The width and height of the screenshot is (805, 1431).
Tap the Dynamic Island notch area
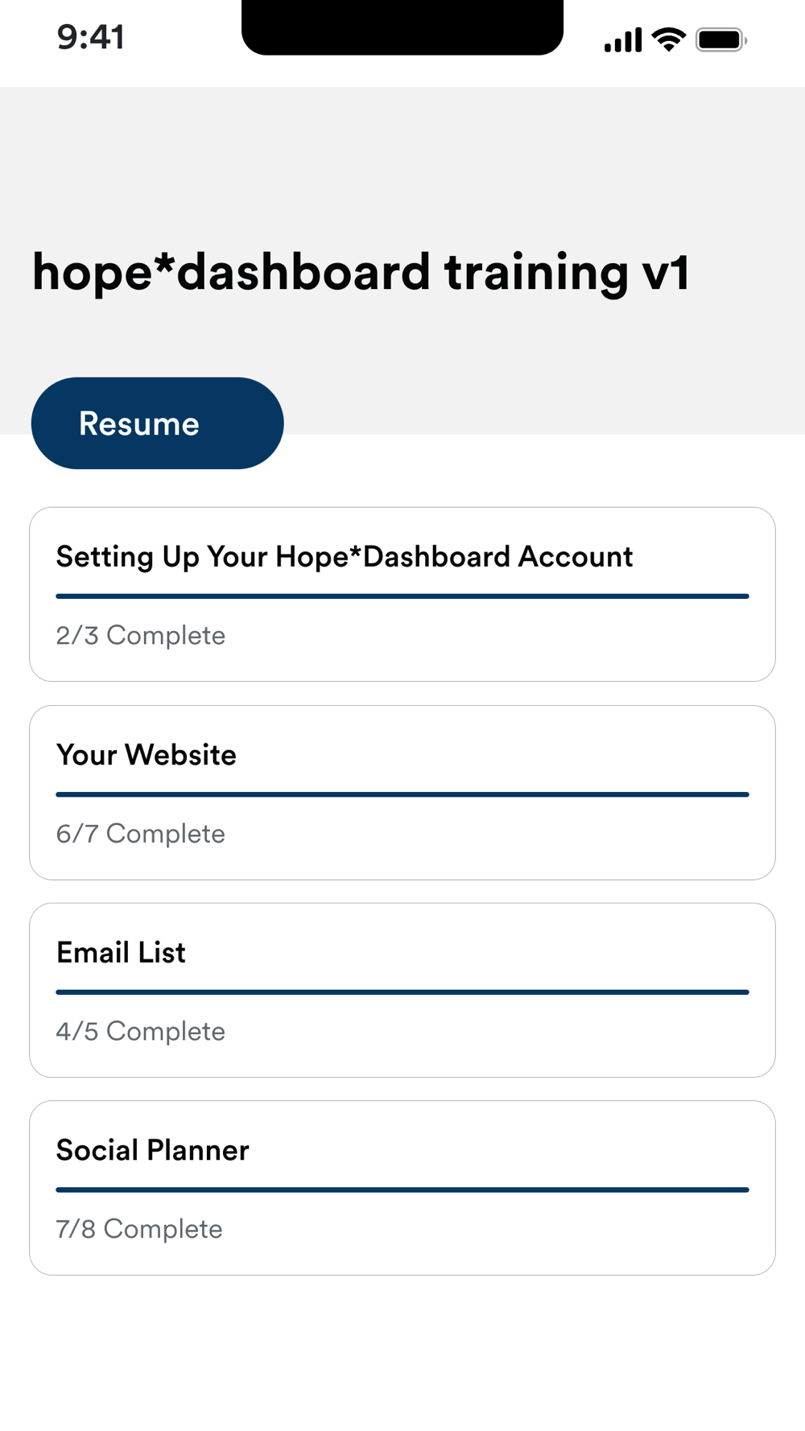click(402, 27)
